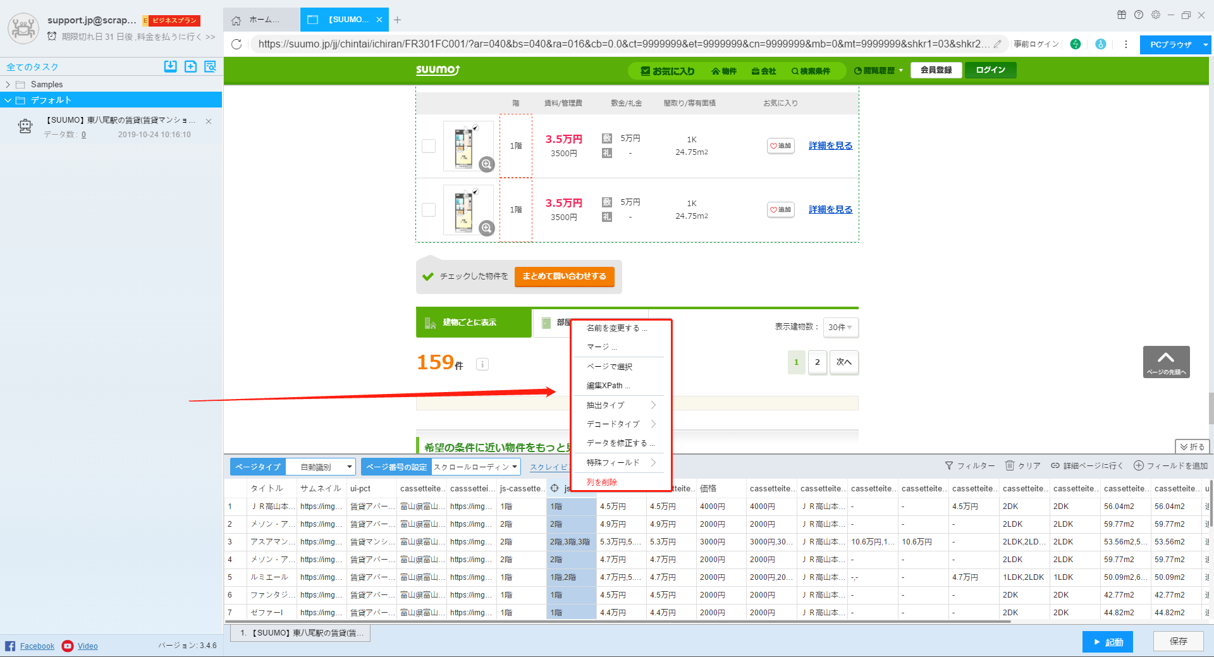The width and height of the screenshot is (1214, 657).
Task: Open the PCブラウザ dropdown arrow
Action: (x=1206, y=45)
